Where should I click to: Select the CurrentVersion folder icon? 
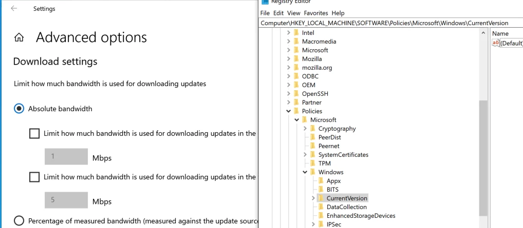tap(321, 198)
